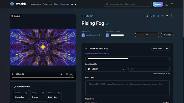Open creator secret1...m64yrh0 profile
The image size is (184, 103).
(x=93, y=35)
